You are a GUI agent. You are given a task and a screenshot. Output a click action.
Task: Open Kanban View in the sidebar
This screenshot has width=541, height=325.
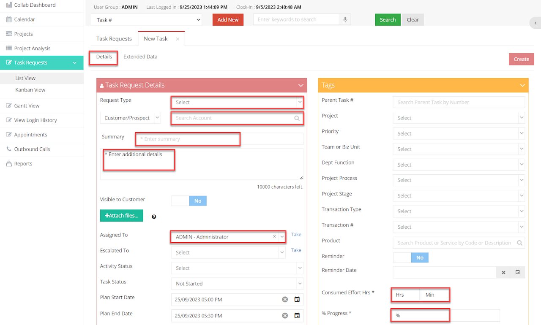click(30, 90)
